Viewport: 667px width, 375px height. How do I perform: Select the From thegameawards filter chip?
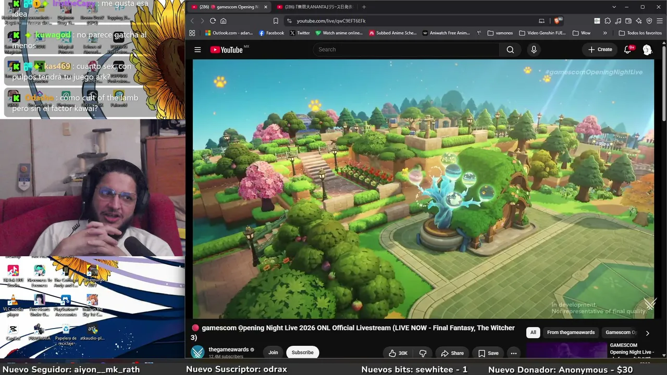[x=571, y=332]
